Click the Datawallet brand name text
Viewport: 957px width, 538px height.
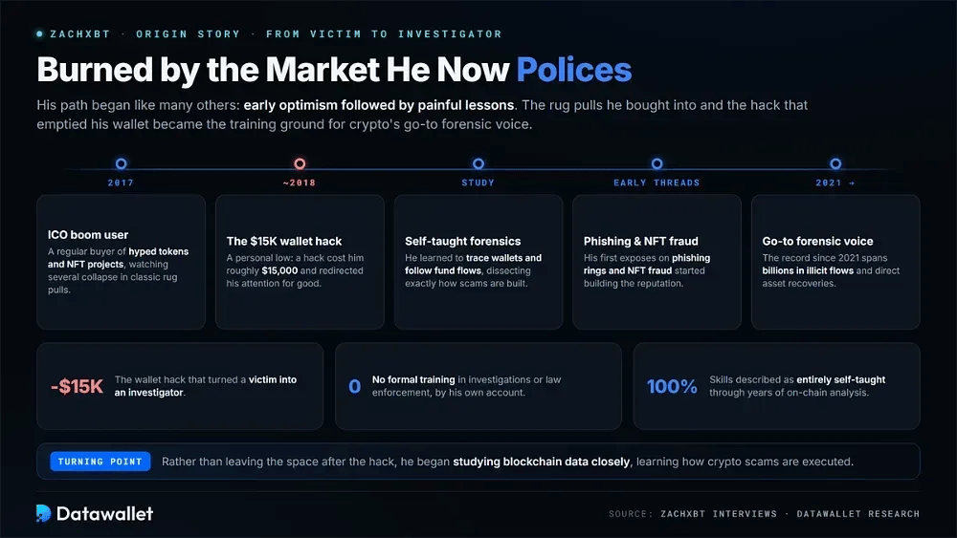pyautogui.click(x=105, y=513)
